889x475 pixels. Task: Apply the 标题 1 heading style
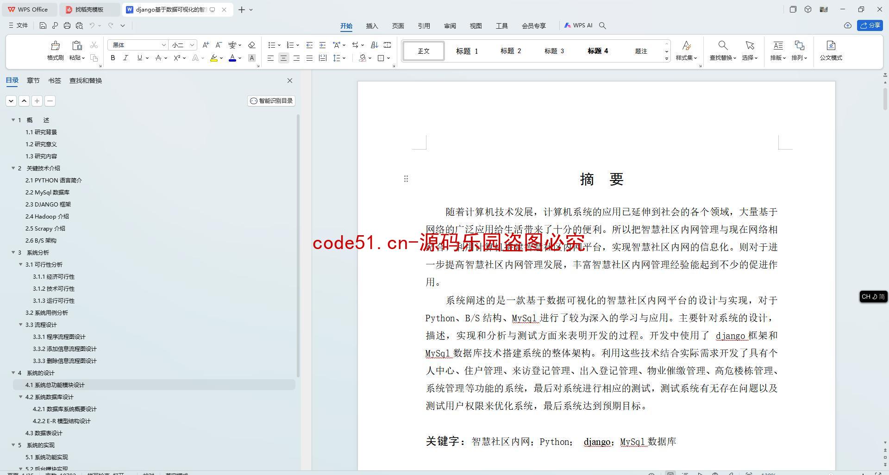click(x=467, y=51)
